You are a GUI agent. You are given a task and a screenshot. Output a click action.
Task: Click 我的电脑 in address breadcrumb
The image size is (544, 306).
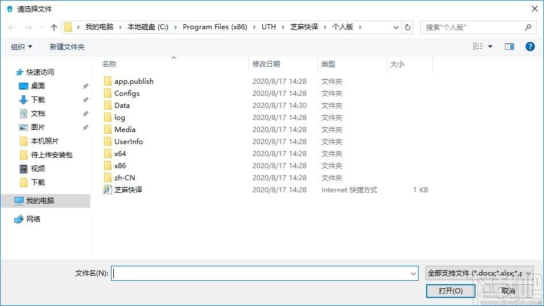point(99,27)
